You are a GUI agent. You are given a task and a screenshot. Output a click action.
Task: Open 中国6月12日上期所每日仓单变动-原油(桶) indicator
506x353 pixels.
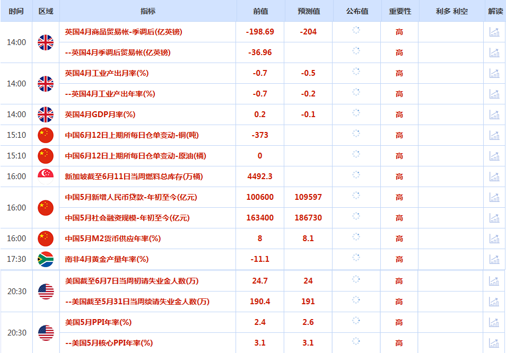[x=135, y=156]
